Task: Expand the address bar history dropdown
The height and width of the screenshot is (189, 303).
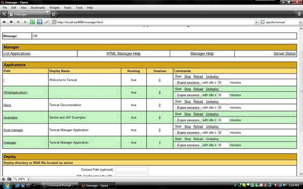Action: click(x=256, y=22)
